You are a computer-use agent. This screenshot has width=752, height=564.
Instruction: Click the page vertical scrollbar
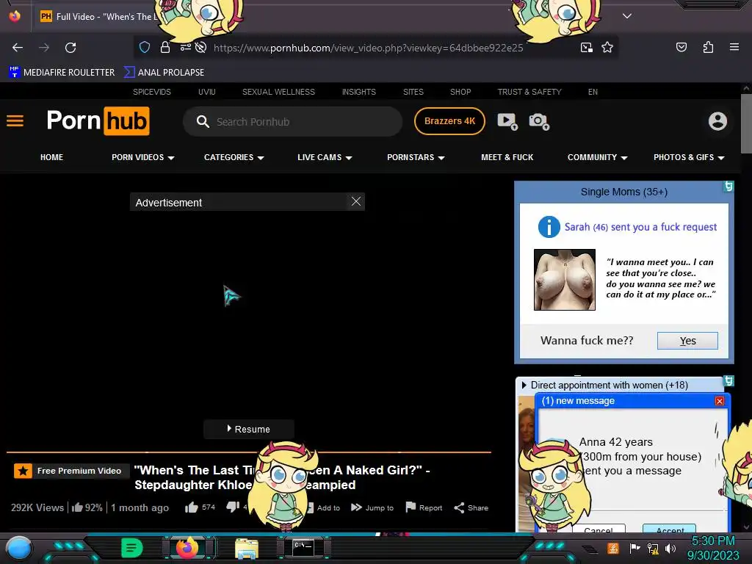tap(746, 125)
